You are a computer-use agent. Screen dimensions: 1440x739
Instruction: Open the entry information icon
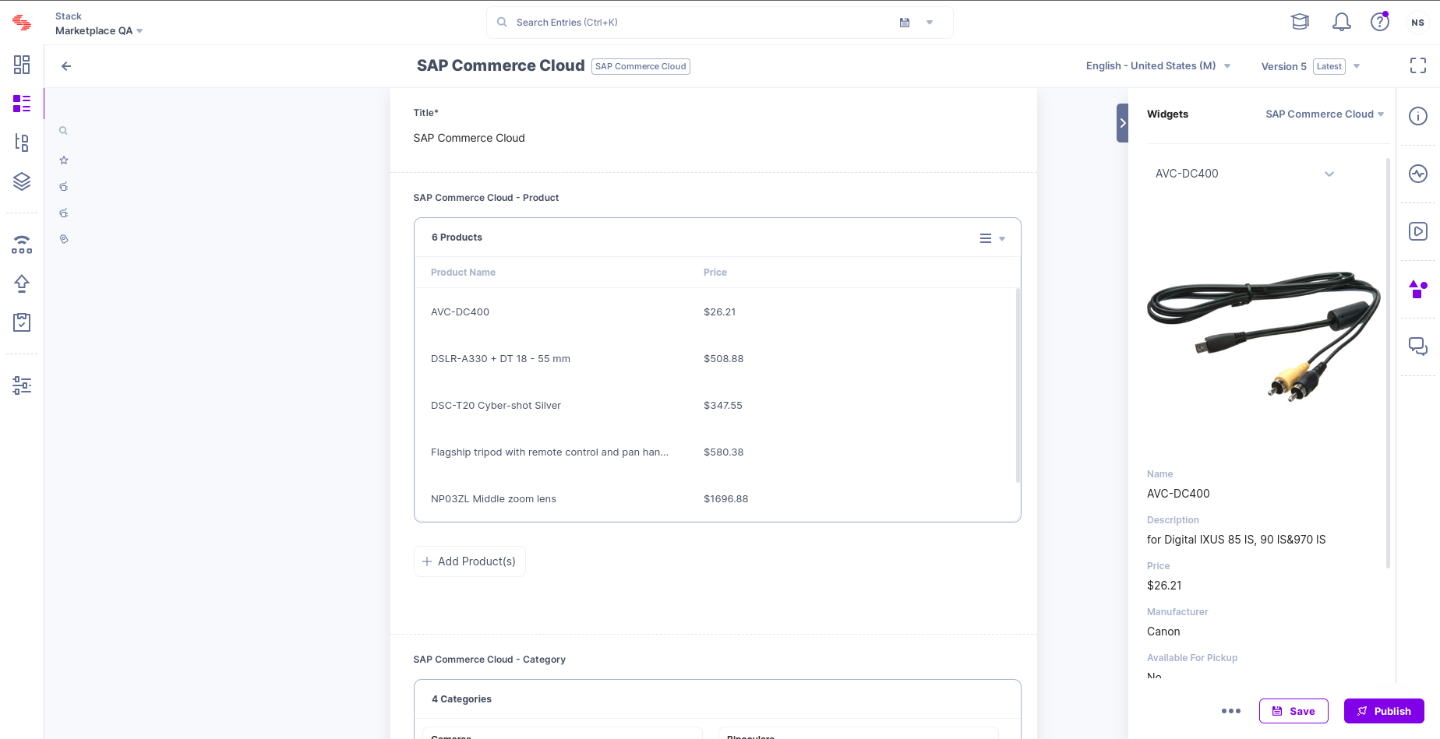1418,116
